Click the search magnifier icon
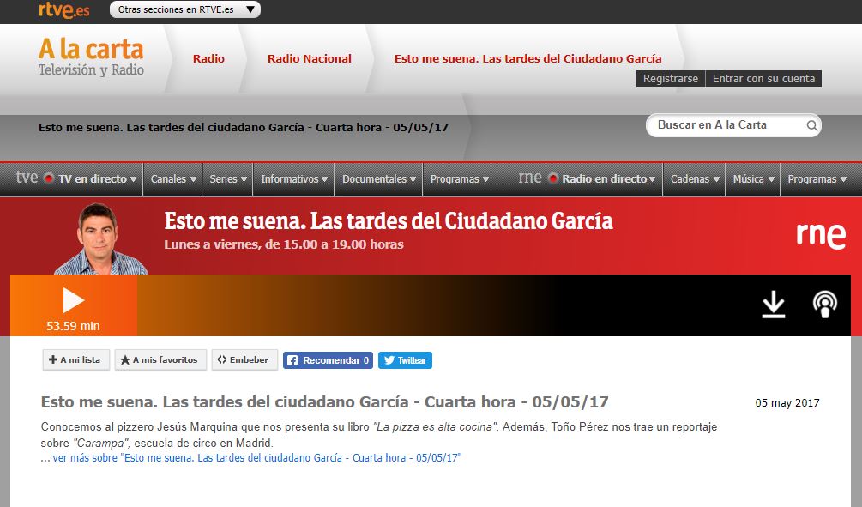 click(811, 125)
